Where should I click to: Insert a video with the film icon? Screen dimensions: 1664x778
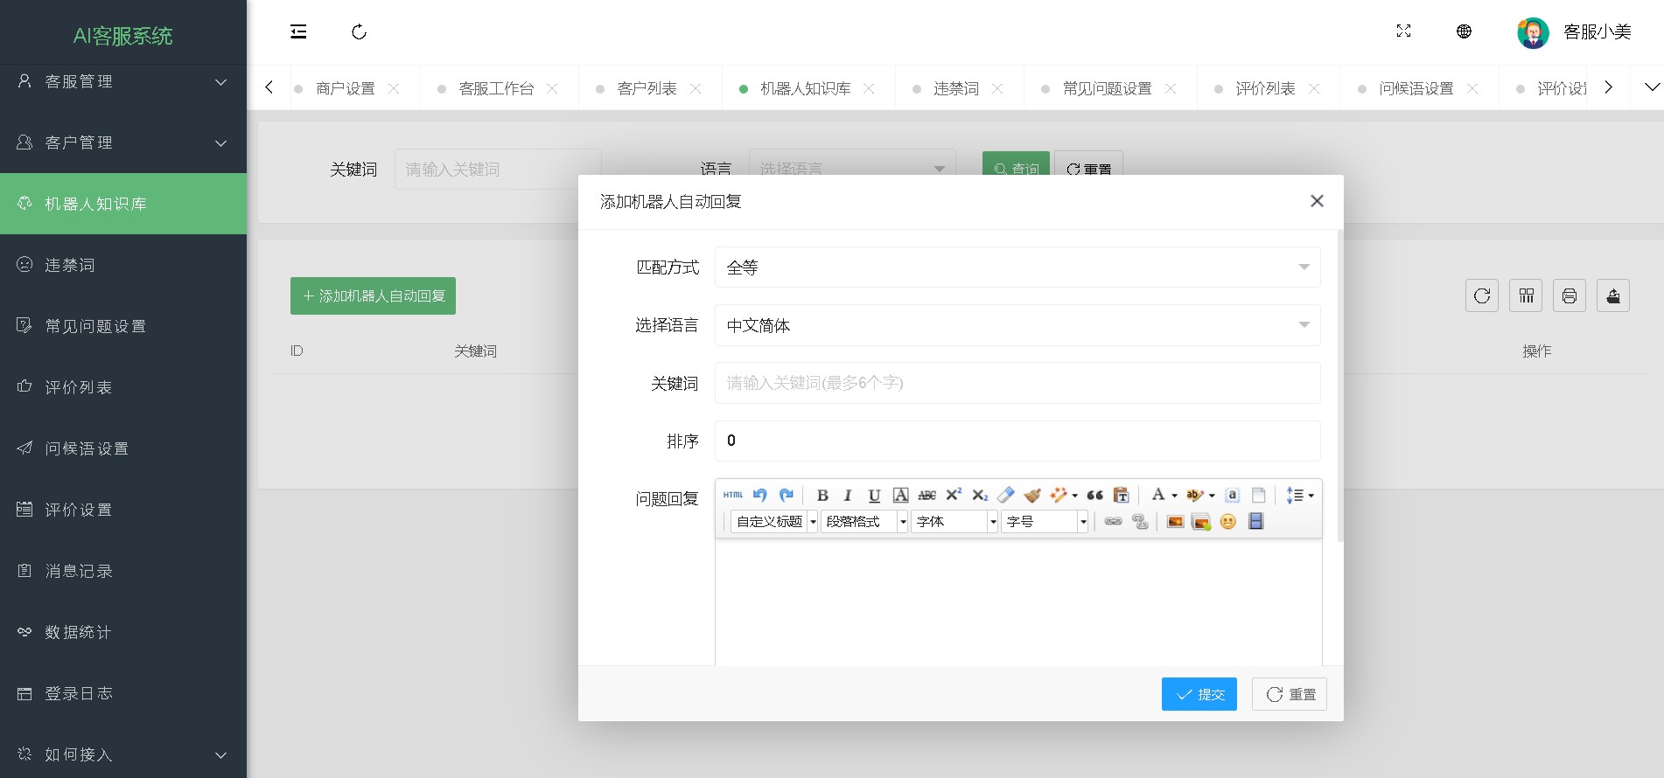coord(1255,522)
